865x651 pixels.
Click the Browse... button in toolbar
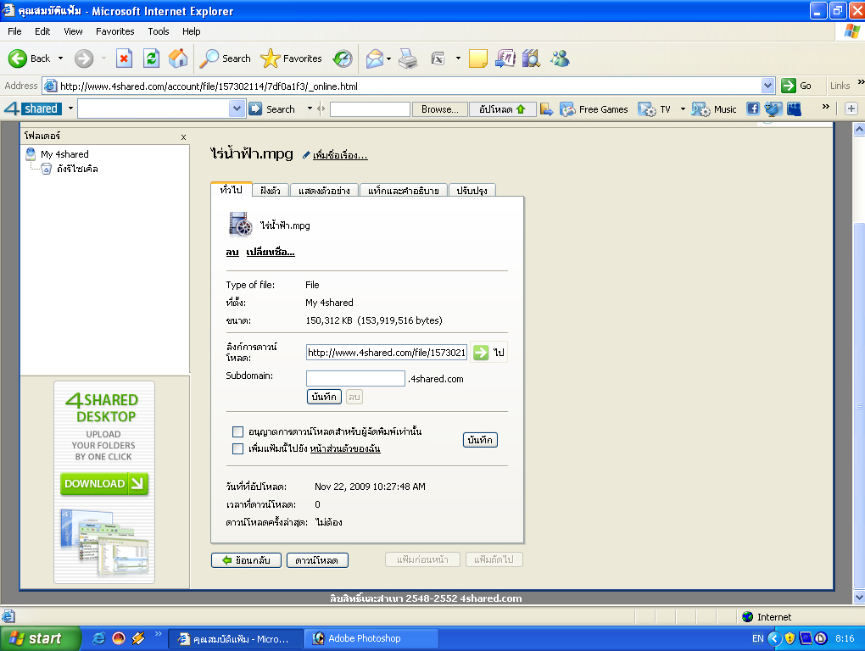[439, 109]
